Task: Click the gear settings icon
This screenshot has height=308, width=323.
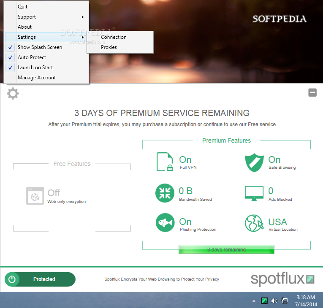Action: tap(13, 94)
